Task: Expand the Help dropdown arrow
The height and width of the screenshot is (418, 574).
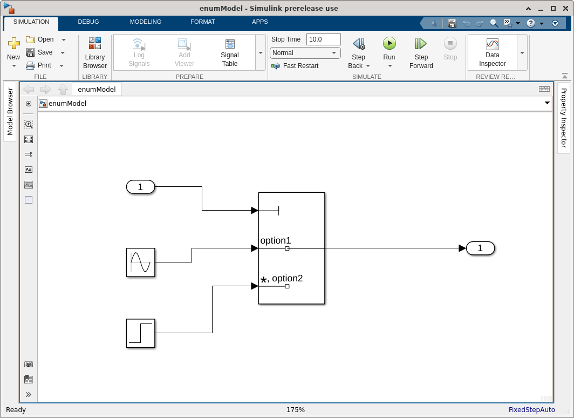Action: 542,23
